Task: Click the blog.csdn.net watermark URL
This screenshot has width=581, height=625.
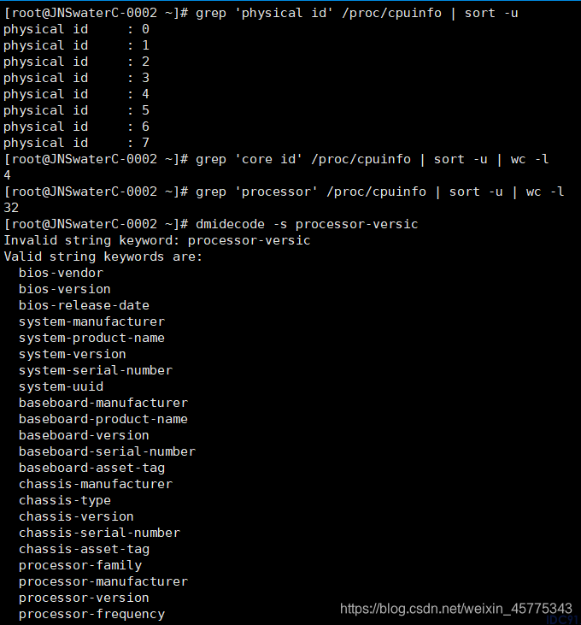Action: [456, 608]
